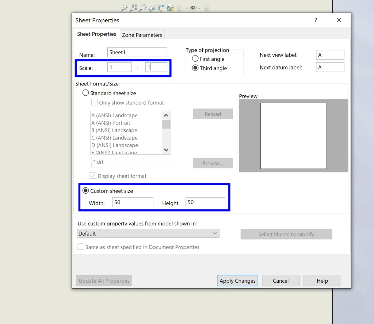Select D (ANSI) Landscape in list
This screenshot has width=374, height=324.
[x=115, y=145]
